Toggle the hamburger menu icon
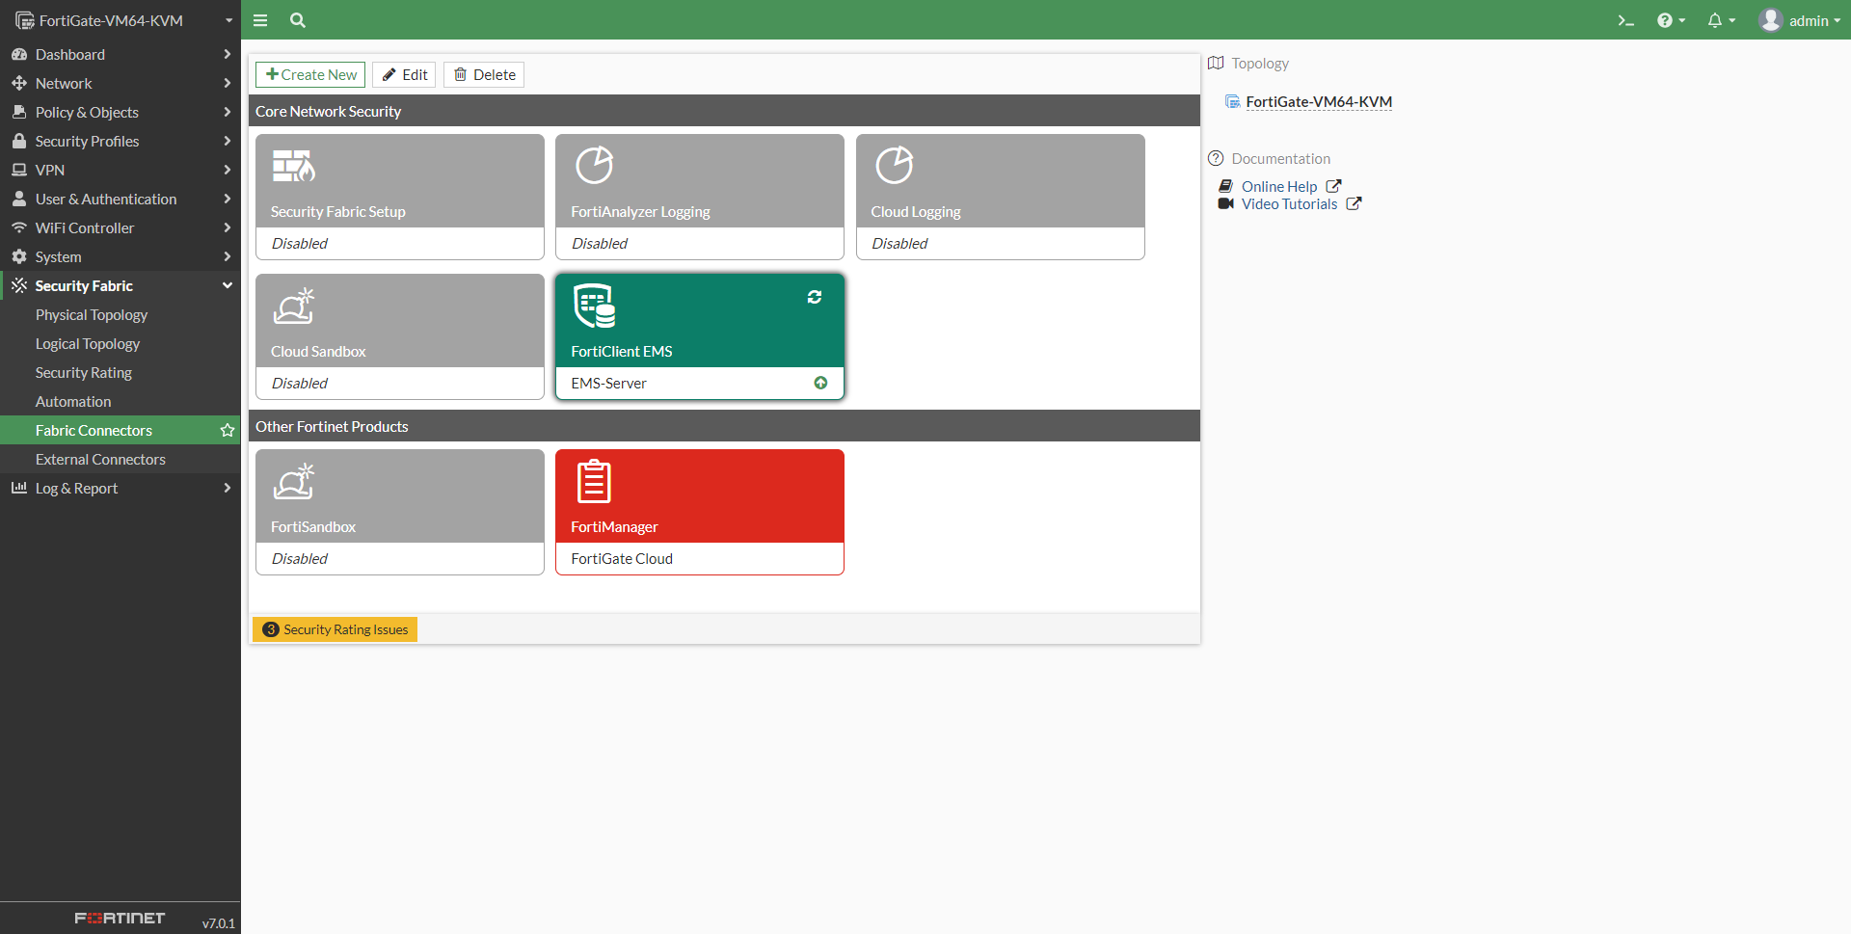This screenshot has height=934, width=1851. [260, 20]
